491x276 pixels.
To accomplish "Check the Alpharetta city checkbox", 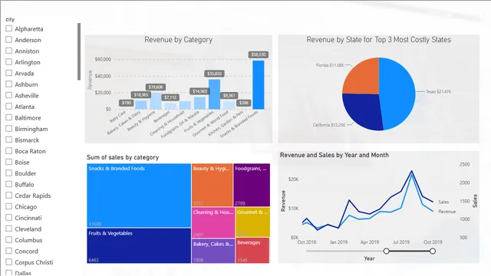I will (8, 28).
